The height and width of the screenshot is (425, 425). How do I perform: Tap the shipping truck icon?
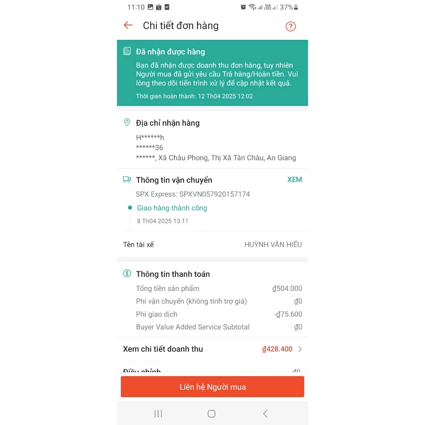coord(127,179)
